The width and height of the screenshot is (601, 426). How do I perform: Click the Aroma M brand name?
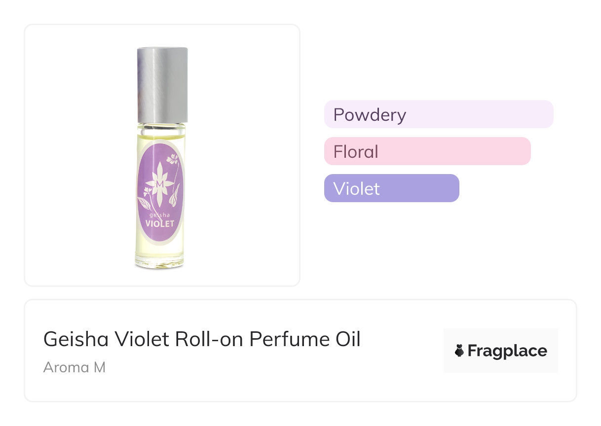[x=75, y=367]
